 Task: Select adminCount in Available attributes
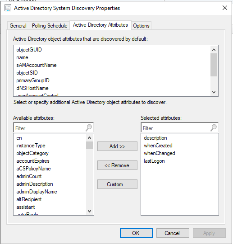coord(29,176)
